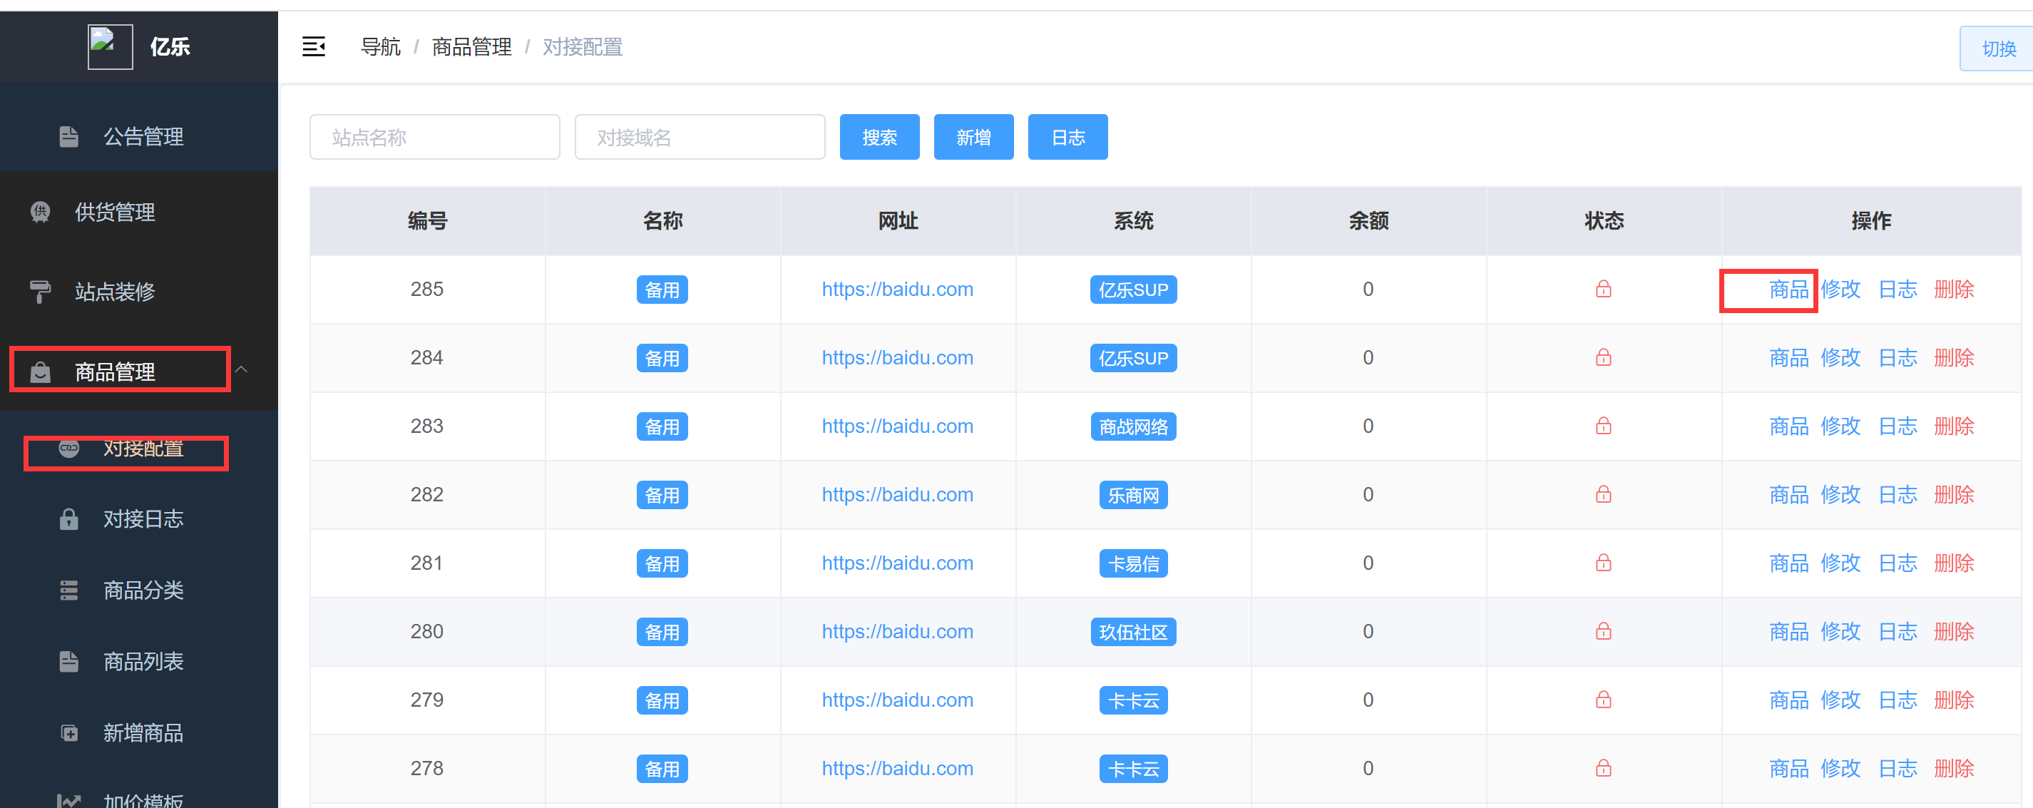Image resolution: width=2033 pixels, height=808 pixels.
Task: Open https://baidu.com link on row 283
Action: click(896, 426)
